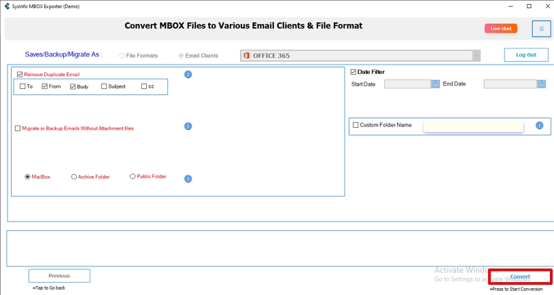Click the 'Convert MBOX Files' heading text
Screen dimensions: 554x295
[243, 25]
